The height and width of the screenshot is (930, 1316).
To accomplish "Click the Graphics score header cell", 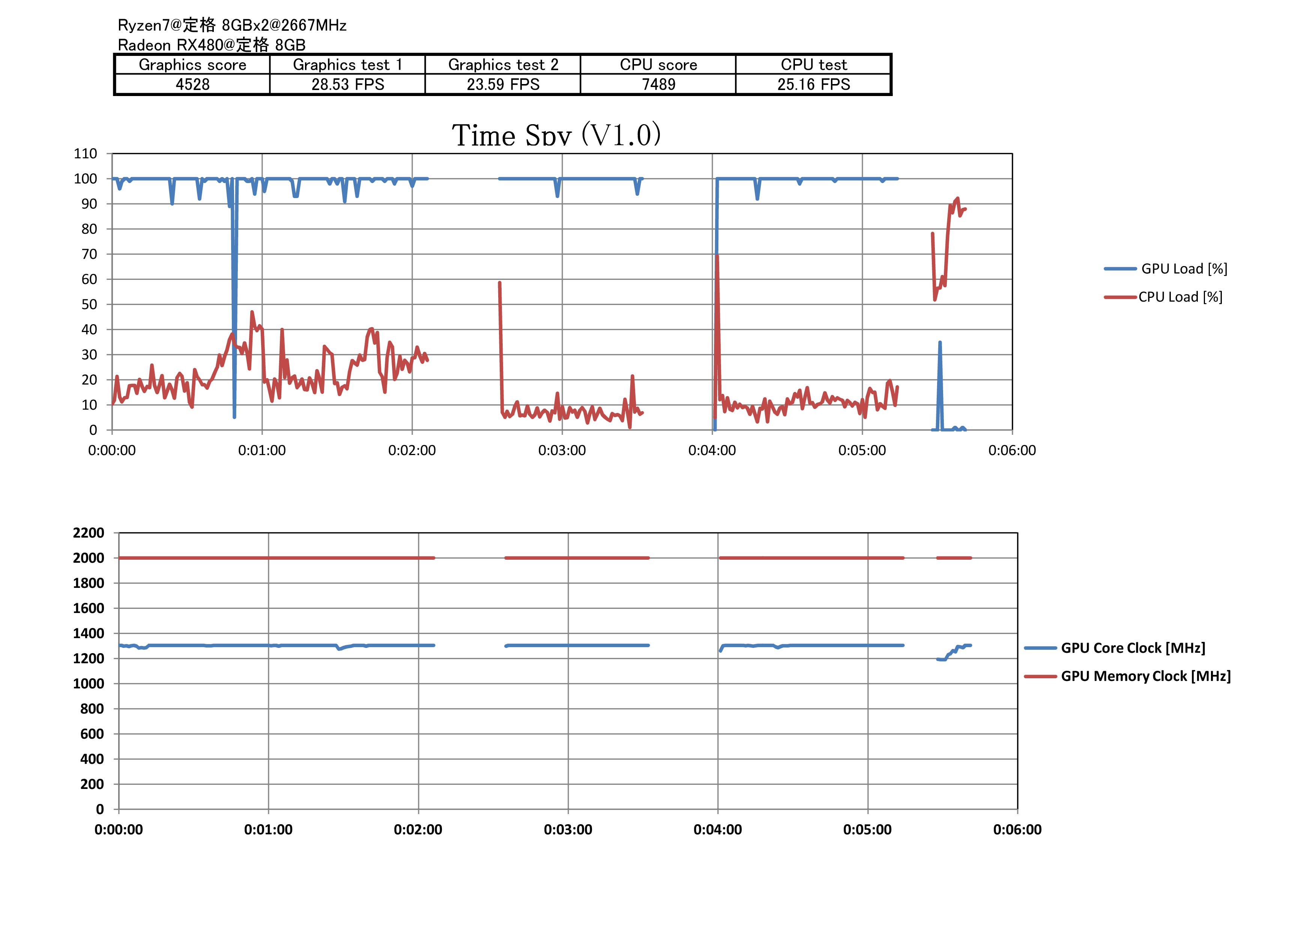I will (192, 65).
